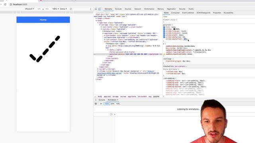Image resolution: width=255 pixels, height=143 pixels.
Task: Open the iPhone X device dropdown
Action: coord(29,9)
